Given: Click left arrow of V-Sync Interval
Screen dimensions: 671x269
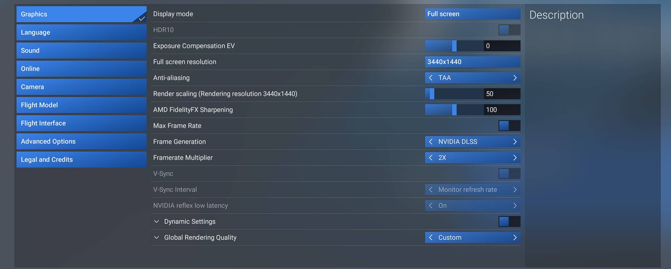Looking at the screenshot, I should coord(431,190).
